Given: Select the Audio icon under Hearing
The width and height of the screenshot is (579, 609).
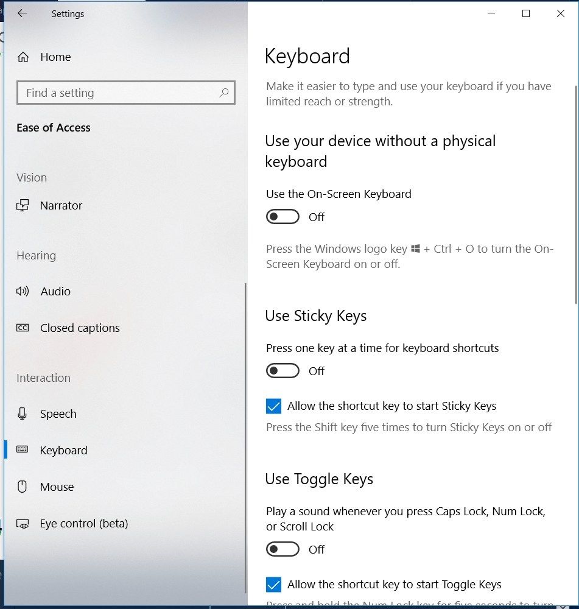Looking at the screenshot, I should point(23,291).
